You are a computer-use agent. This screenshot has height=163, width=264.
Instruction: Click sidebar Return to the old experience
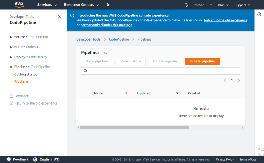pyautogui.click(x=36, y=103)
